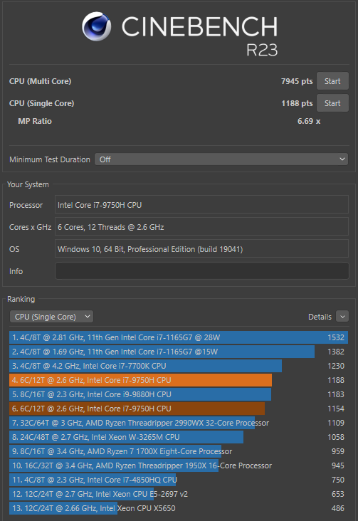Screen dimensions: 358x521
Task: Click the CPU (Single Core) result label
Action: (41, 103)
